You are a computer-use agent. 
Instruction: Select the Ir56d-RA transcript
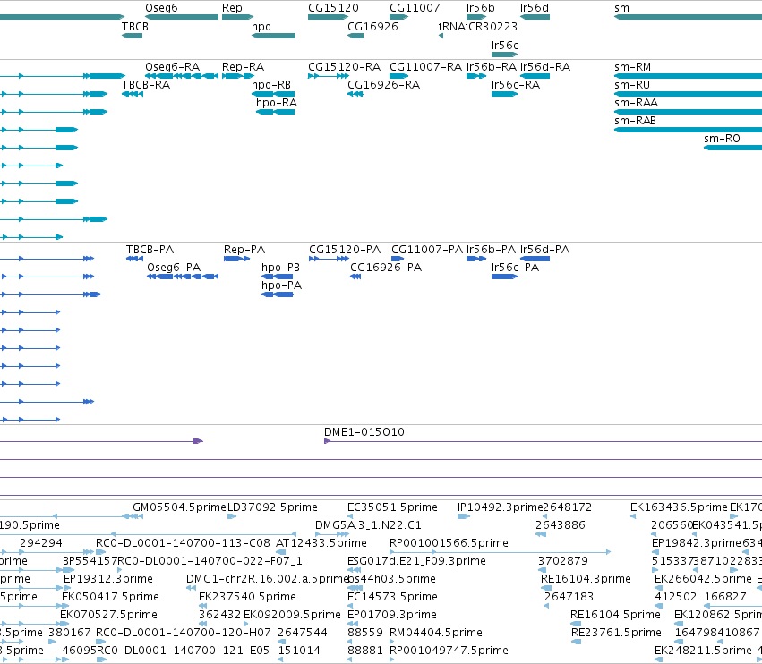point(535,76)
